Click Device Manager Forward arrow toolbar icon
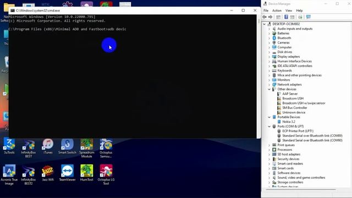The image size is (352, 198). [x=270, y=17]
